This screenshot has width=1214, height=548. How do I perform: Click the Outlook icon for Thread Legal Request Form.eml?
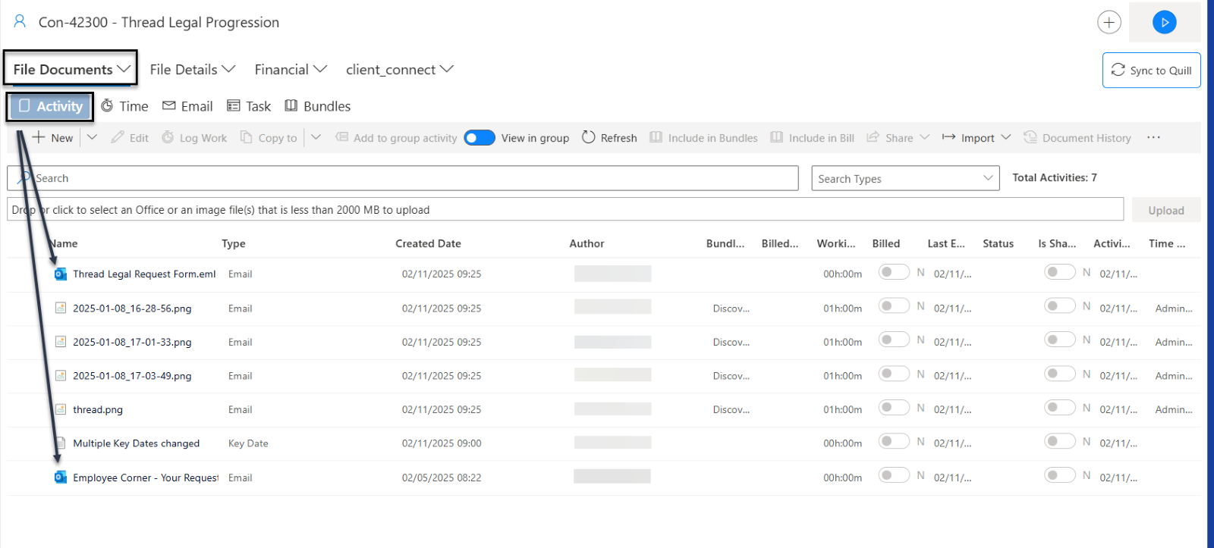[x=60, y=274]
